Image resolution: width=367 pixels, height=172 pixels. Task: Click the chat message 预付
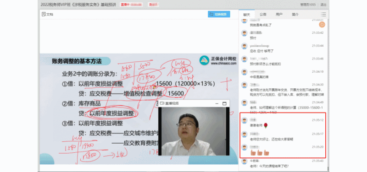coord(253,38)
